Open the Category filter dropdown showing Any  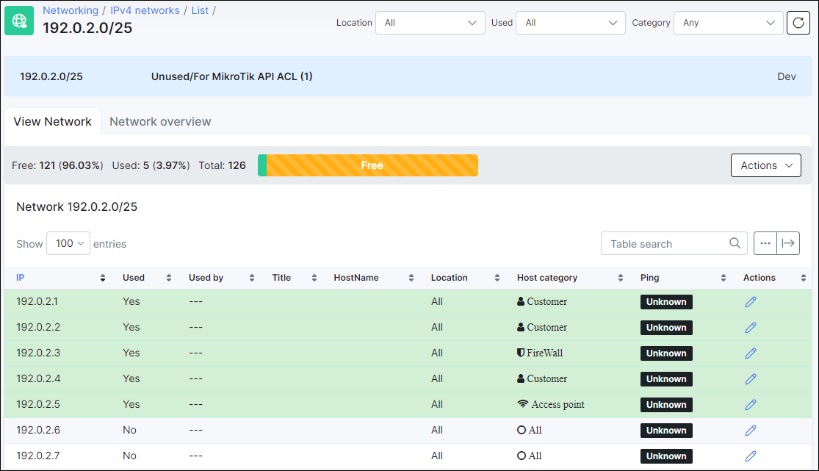pos(728,23)
